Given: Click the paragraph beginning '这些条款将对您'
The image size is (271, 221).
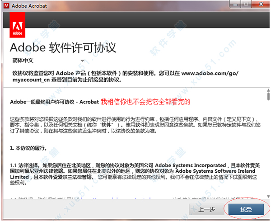Looking at the screenshot, I should 135,125.
